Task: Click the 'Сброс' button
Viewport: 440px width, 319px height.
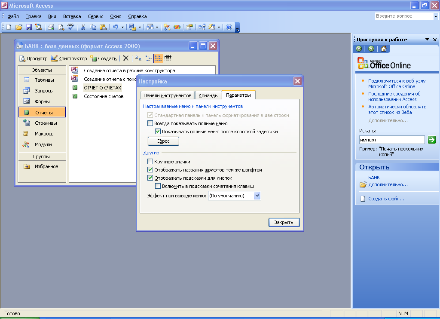Action: pos(163,141)
